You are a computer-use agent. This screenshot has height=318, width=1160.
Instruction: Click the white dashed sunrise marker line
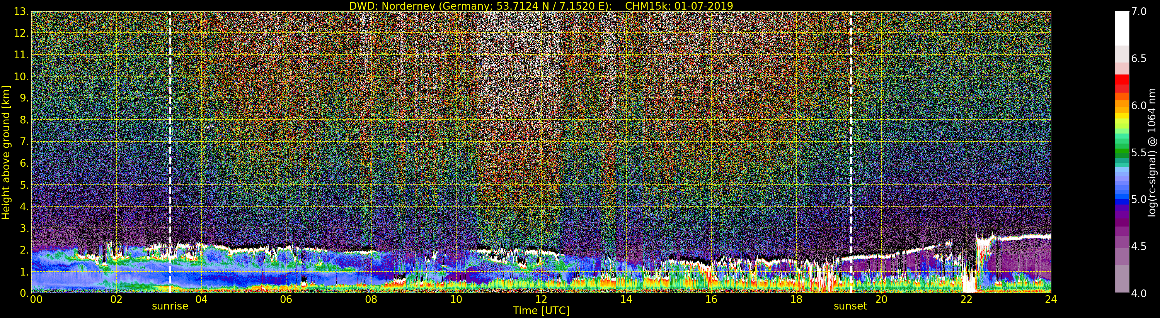point(170,152)
